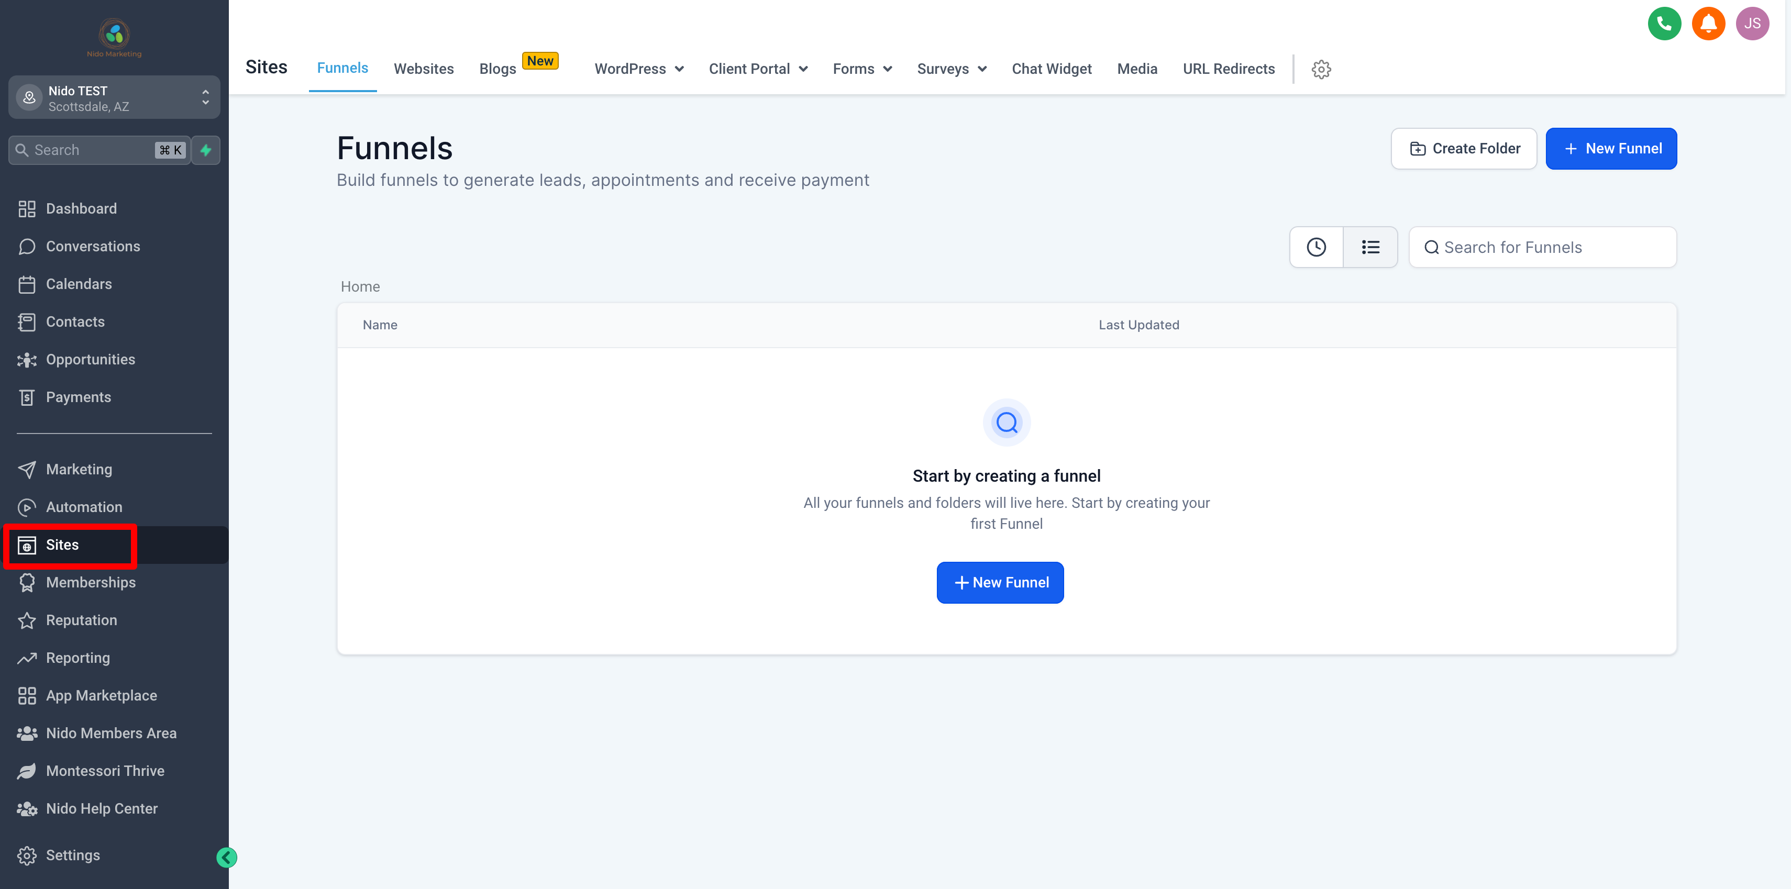This screenshot has width=1791, height=889.
Task: Click the Home breadcrumb
Action: point(360,286)
